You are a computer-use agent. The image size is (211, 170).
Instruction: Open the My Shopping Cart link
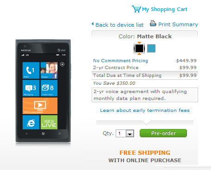(x=165, y=9)
